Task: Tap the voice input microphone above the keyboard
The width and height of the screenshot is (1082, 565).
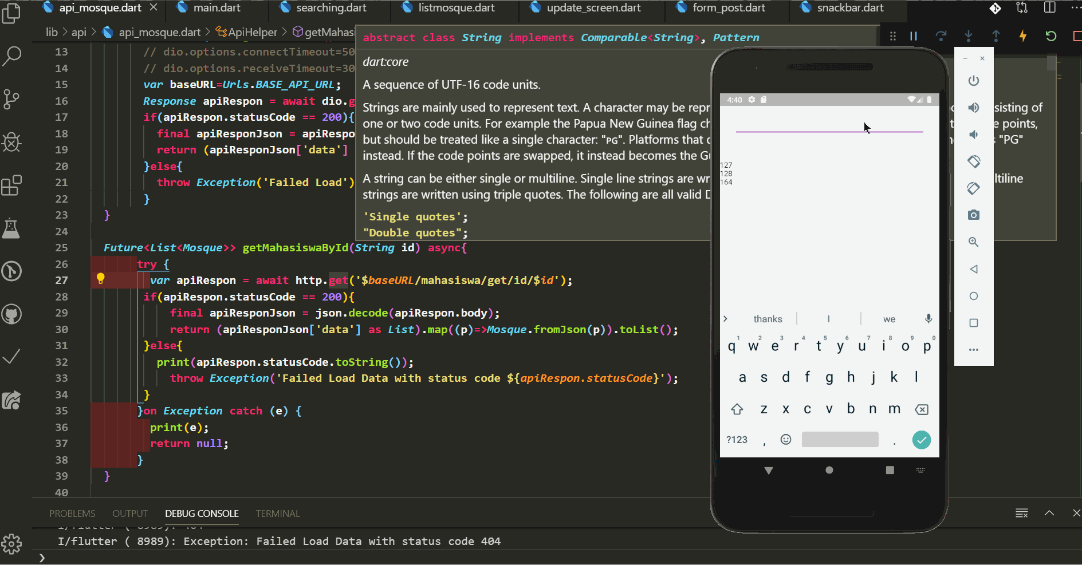Action: coord(928,319)
